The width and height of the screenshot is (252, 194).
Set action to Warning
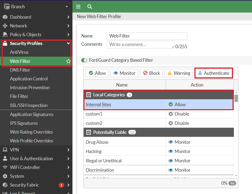point(178,73)
